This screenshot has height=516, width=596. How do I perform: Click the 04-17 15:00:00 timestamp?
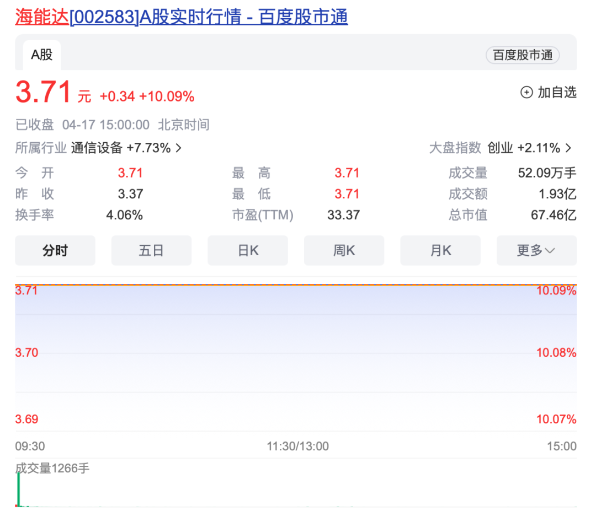(x=105, y=125)
